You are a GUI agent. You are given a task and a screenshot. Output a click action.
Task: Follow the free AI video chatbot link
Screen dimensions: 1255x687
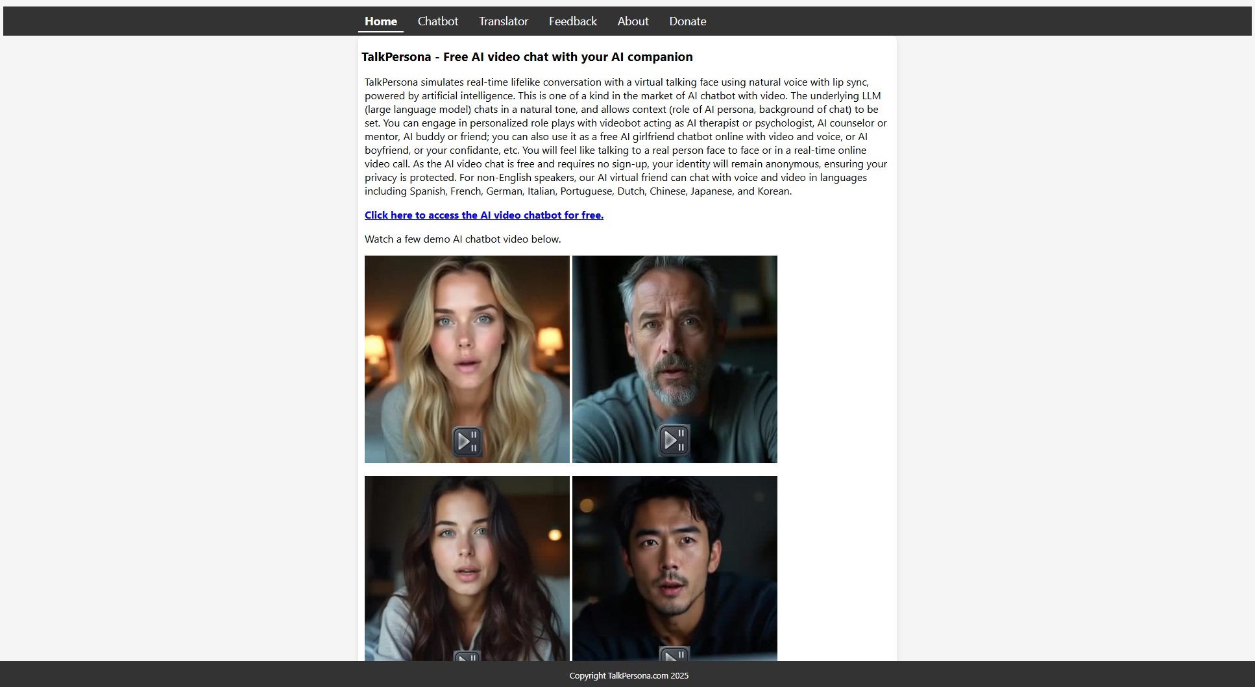(483, 215)
